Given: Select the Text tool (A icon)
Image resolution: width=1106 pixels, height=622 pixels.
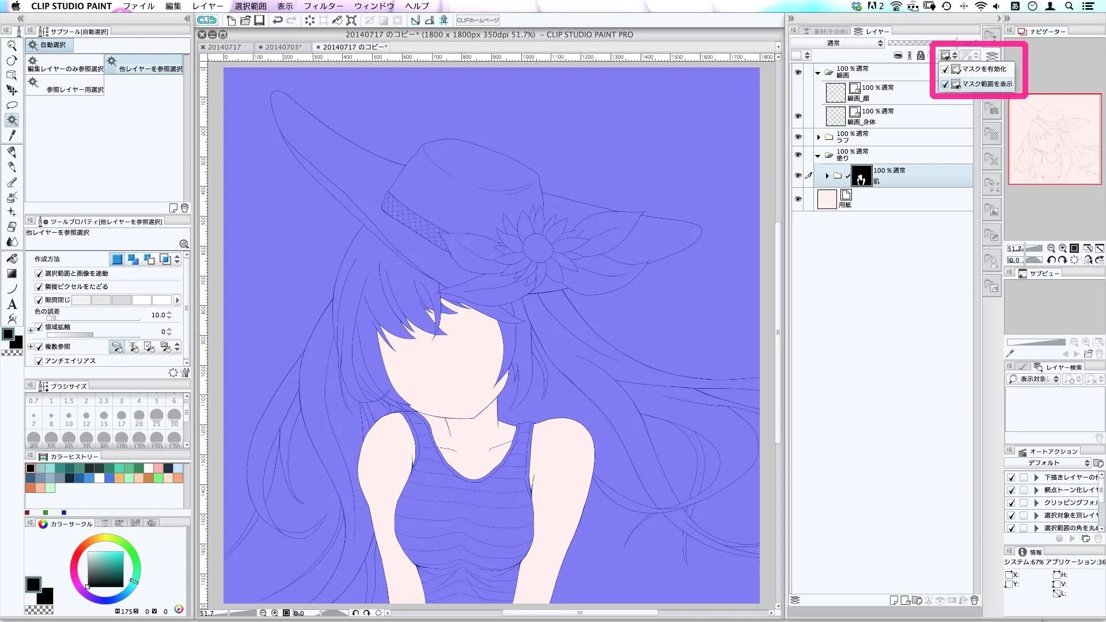Looking at the screenshot, I should pos(12,304).
